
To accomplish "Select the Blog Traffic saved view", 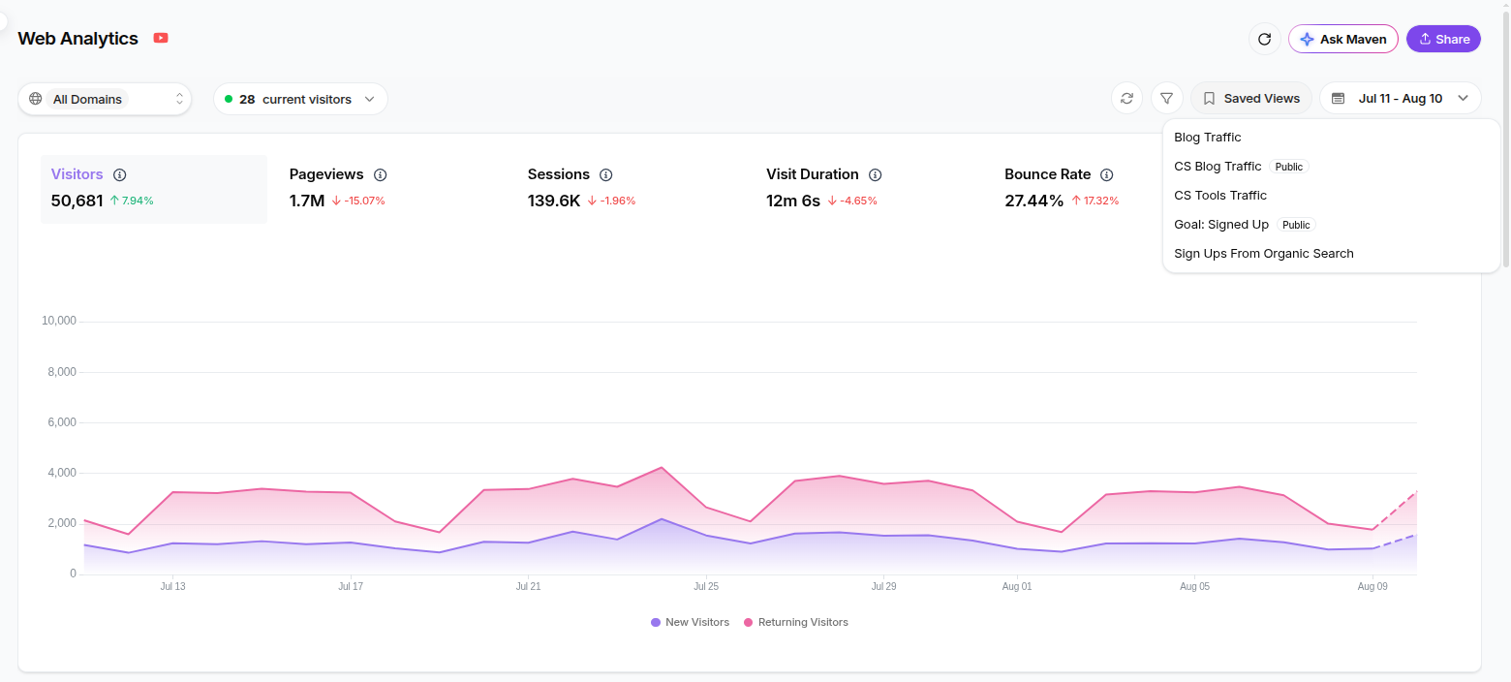I will (1332, 138).
